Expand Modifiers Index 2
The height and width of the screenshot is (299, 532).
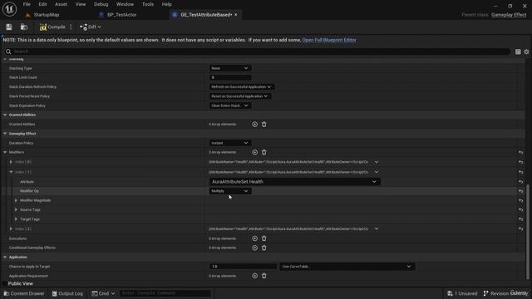(x=11, y=229)
